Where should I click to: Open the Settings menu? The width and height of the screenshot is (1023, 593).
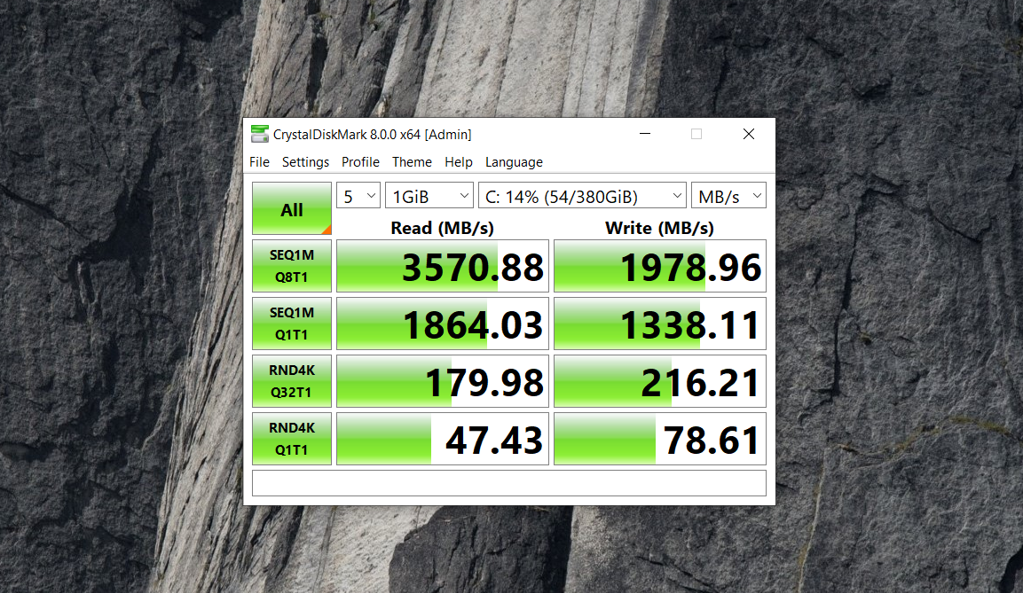[305, 162]
